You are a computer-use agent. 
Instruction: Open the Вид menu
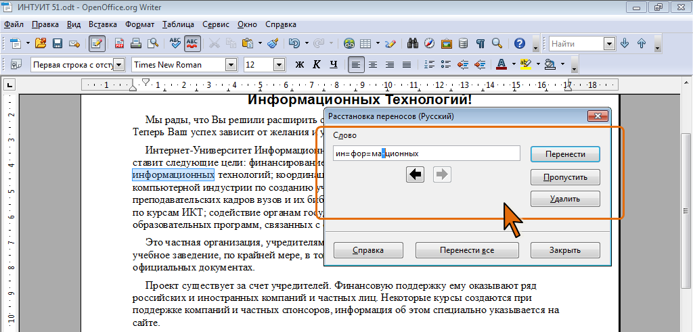coord(74,24)
